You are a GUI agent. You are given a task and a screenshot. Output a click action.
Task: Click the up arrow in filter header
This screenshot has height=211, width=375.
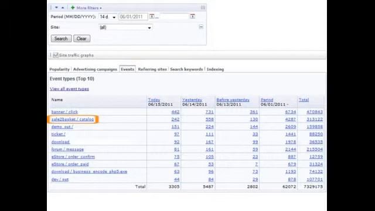point(63,8)
